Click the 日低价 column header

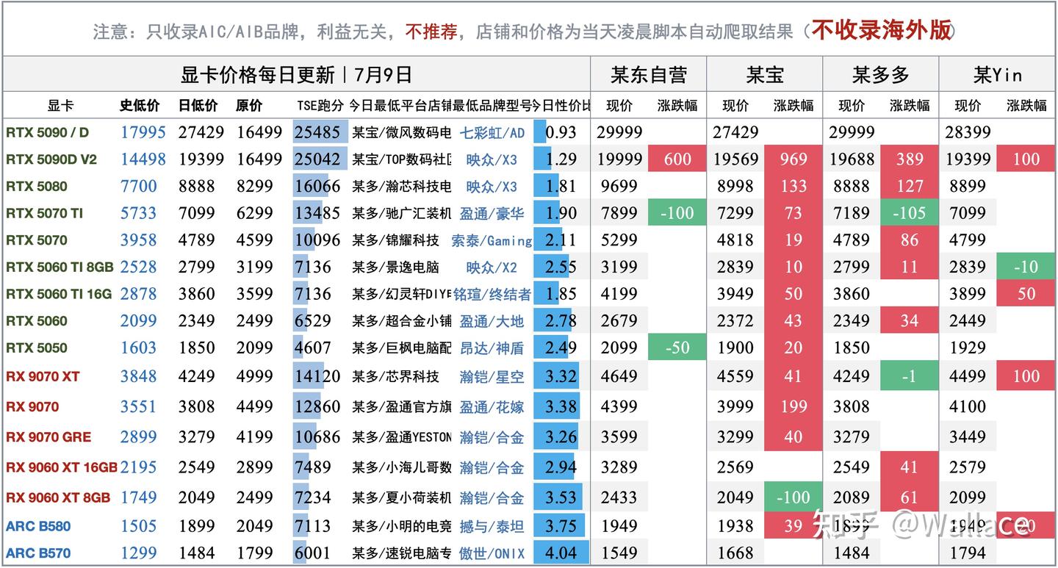[x=198, y=105]
